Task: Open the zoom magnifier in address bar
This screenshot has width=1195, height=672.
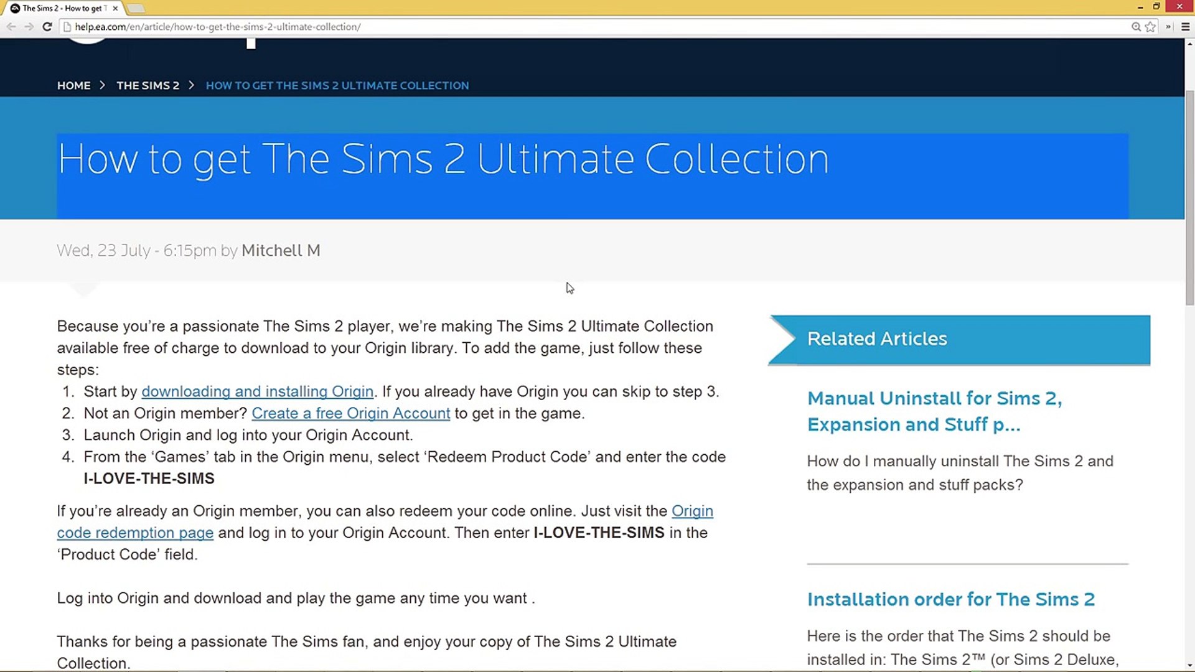Action: coord(1136,27)
